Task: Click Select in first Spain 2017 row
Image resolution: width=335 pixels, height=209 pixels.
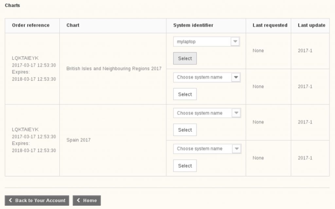Action: tap(185, 130)
